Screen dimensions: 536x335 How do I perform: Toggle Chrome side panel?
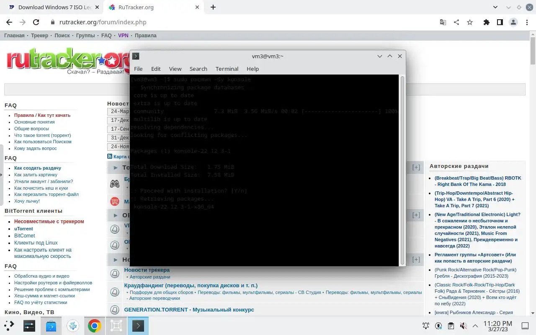(x=500, y=22)
